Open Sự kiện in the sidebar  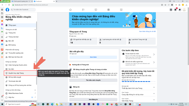20,69
